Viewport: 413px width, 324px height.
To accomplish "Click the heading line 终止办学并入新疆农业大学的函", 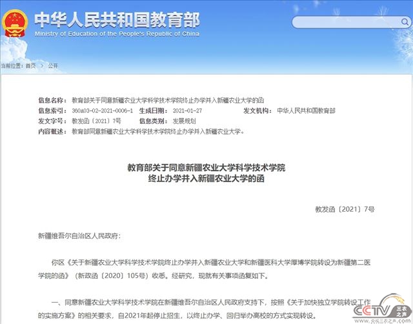I will [206, 179].
